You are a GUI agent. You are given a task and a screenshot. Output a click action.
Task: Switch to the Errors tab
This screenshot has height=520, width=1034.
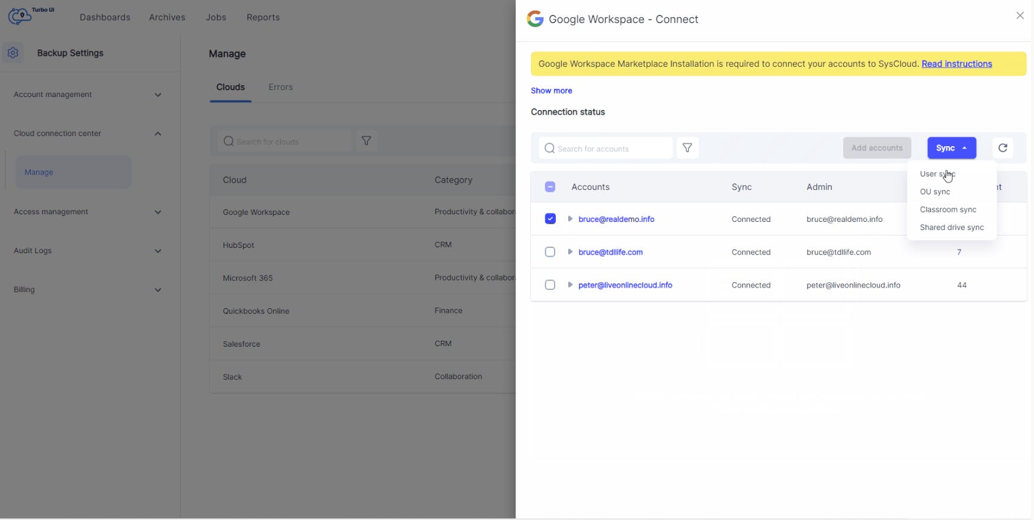pyautogui.click(x=280, y=87)
